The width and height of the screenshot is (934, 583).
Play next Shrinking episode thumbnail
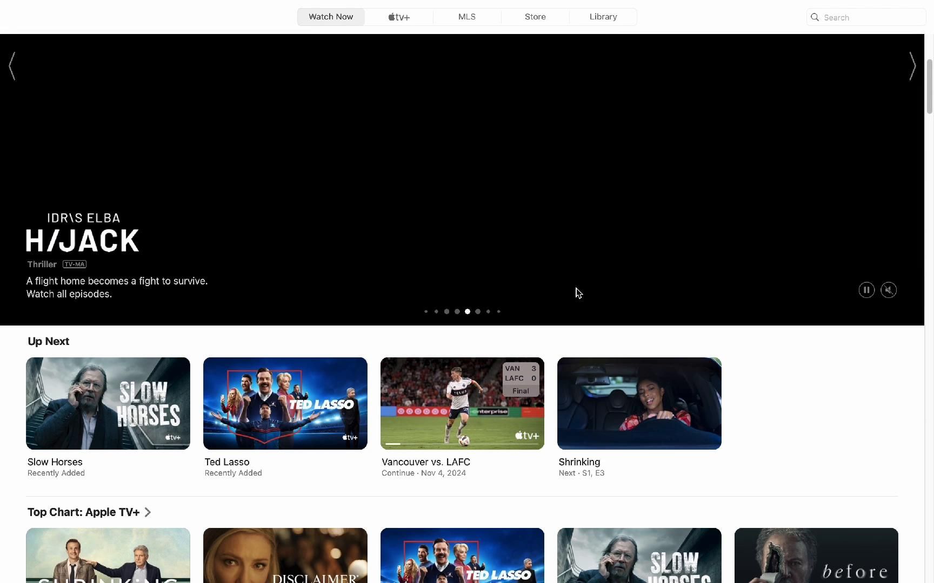pos(639,403)
